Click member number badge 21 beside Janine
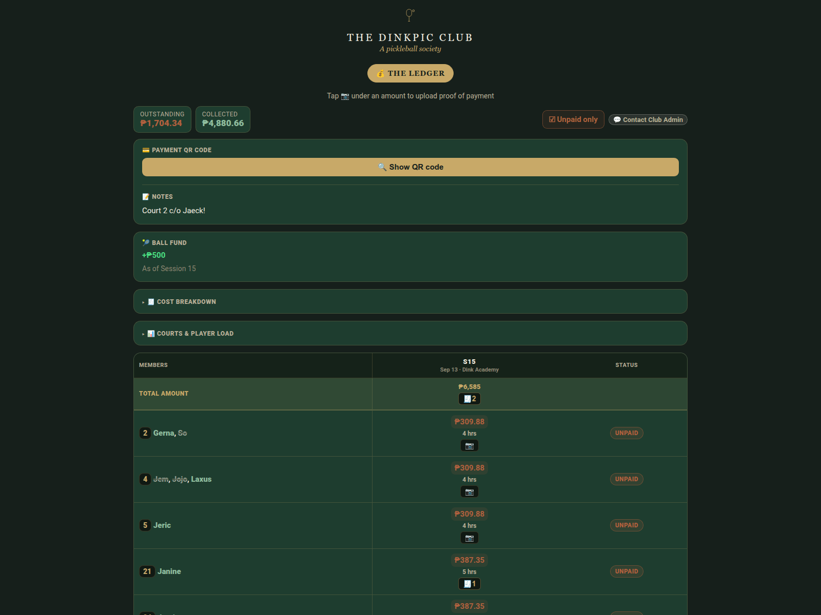 [147, 571]
